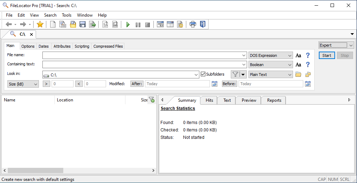Open the filter funnel dropdown arrow
This screenshot has height=183, width=357.
[243, 75]
